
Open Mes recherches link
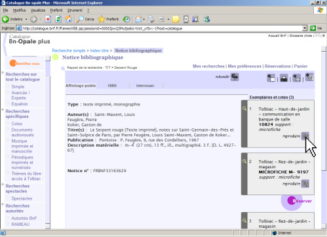[x=209, y=66]
